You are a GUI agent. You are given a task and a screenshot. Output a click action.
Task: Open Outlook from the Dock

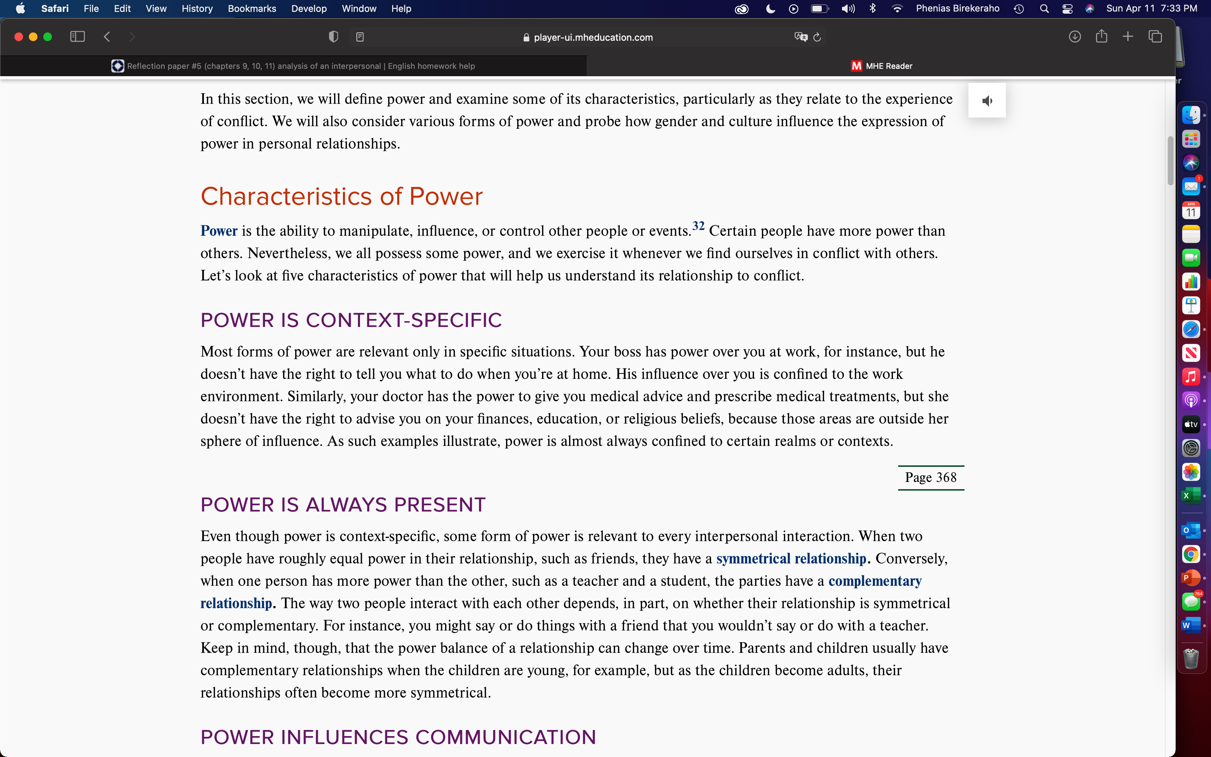pos(1191,530)
